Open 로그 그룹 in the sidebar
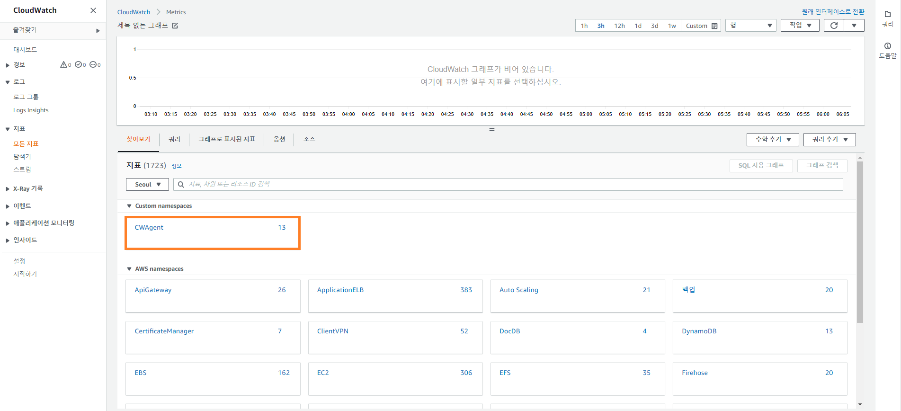The height and width of the screenshot is (411, 901). click(26, 97)
